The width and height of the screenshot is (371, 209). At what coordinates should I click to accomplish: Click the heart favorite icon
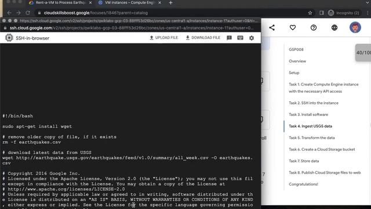[293, 27]
